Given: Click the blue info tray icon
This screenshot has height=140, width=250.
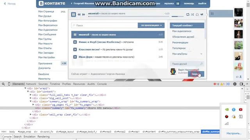Looking at the screenshot, I should [x=234, y=110].
